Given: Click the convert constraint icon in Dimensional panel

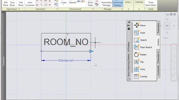Looking at the screenshot, I should [x=83, y=1].
